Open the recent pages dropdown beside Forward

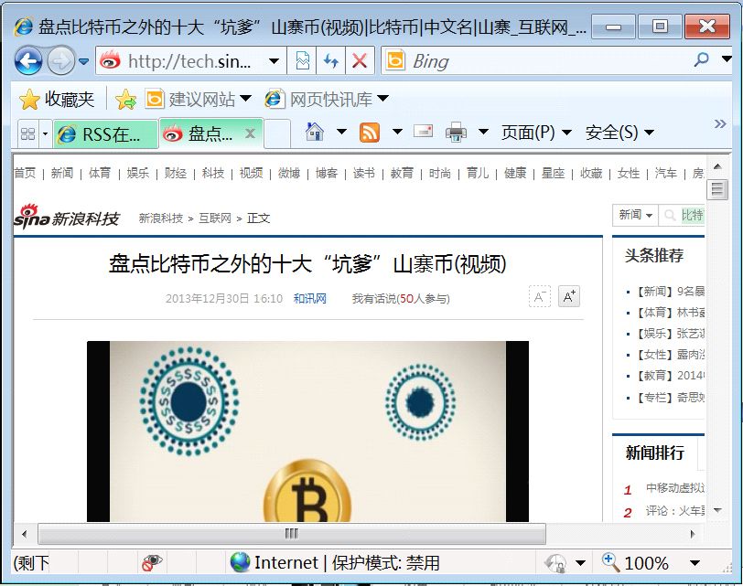click(x=84, y=61)
